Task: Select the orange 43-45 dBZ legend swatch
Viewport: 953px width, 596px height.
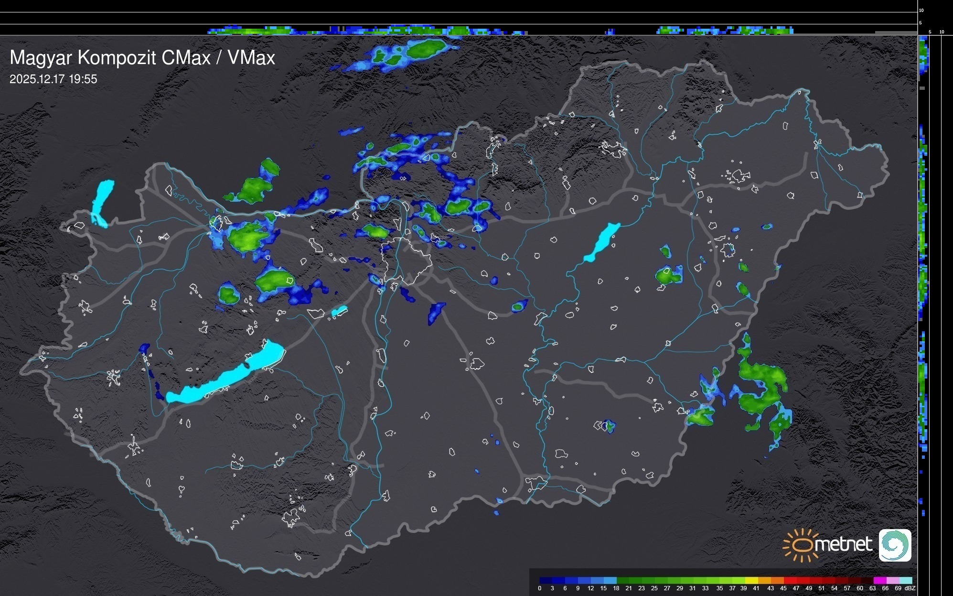Action: point(777,581)
